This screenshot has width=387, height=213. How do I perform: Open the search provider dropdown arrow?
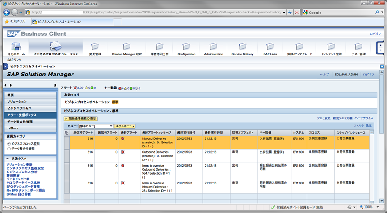(x=383, y=12)
